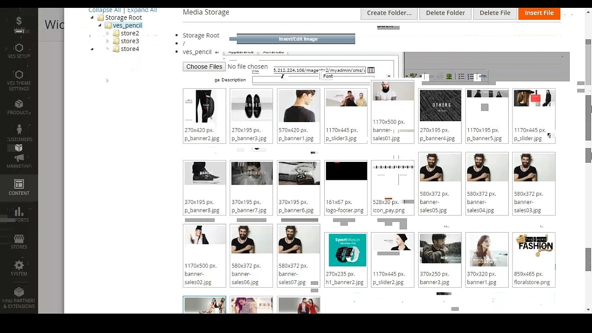Click the orange Insert File button
This screenshot has height=333, width=592.
539,13
